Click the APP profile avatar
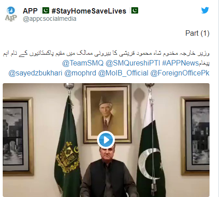This screenshot has width=219, height=197. 11,14
